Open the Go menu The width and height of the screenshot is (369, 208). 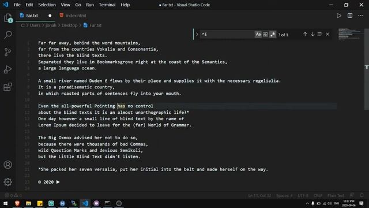78,5
